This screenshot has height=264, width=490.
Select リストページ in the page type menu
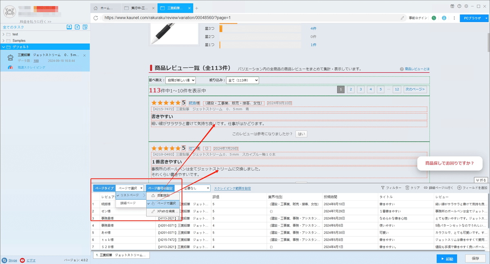(131, 196)
